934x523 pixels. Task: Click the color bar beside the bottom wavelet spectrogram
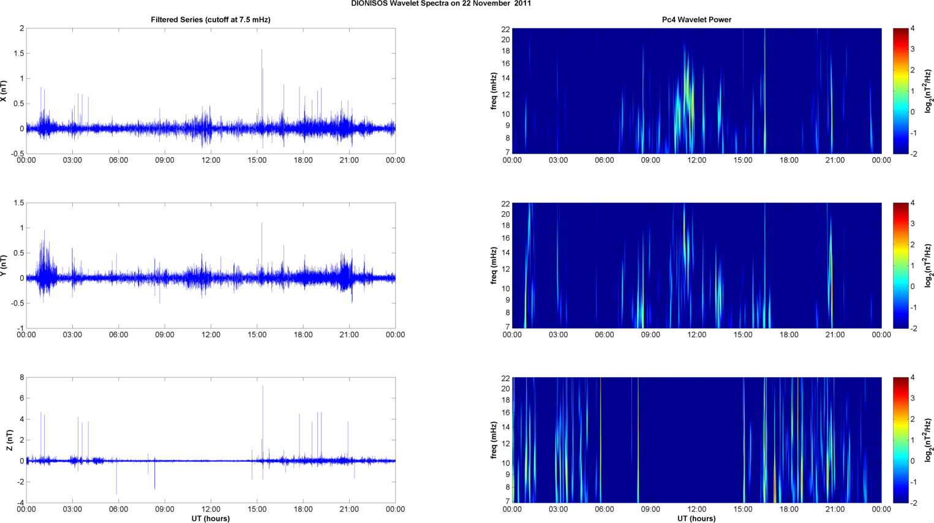click(900, 440)
